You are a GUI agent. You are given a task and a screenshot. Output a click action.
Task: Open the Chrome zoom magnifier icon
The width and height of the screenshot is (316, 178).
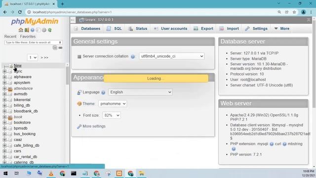(x=279, y=12)
